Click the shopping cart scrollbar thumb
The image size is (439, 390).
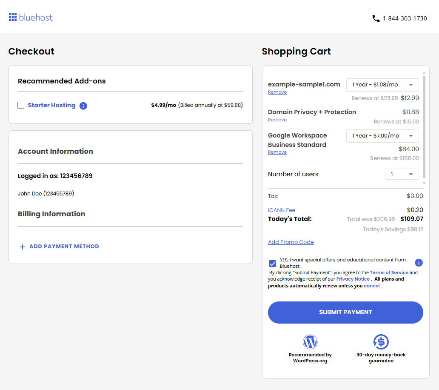(x=424, y=127)
